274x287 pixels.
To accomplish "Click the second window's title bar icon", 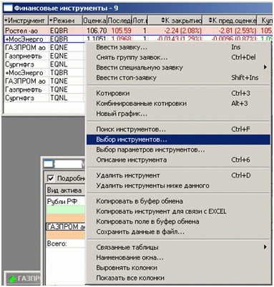I will [49, 164].
